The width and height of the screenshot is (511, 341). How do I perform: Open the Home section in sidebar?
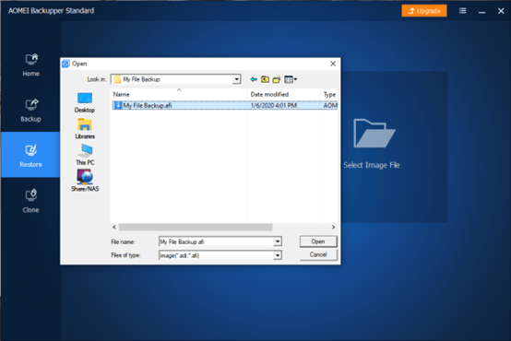(31, 65)
